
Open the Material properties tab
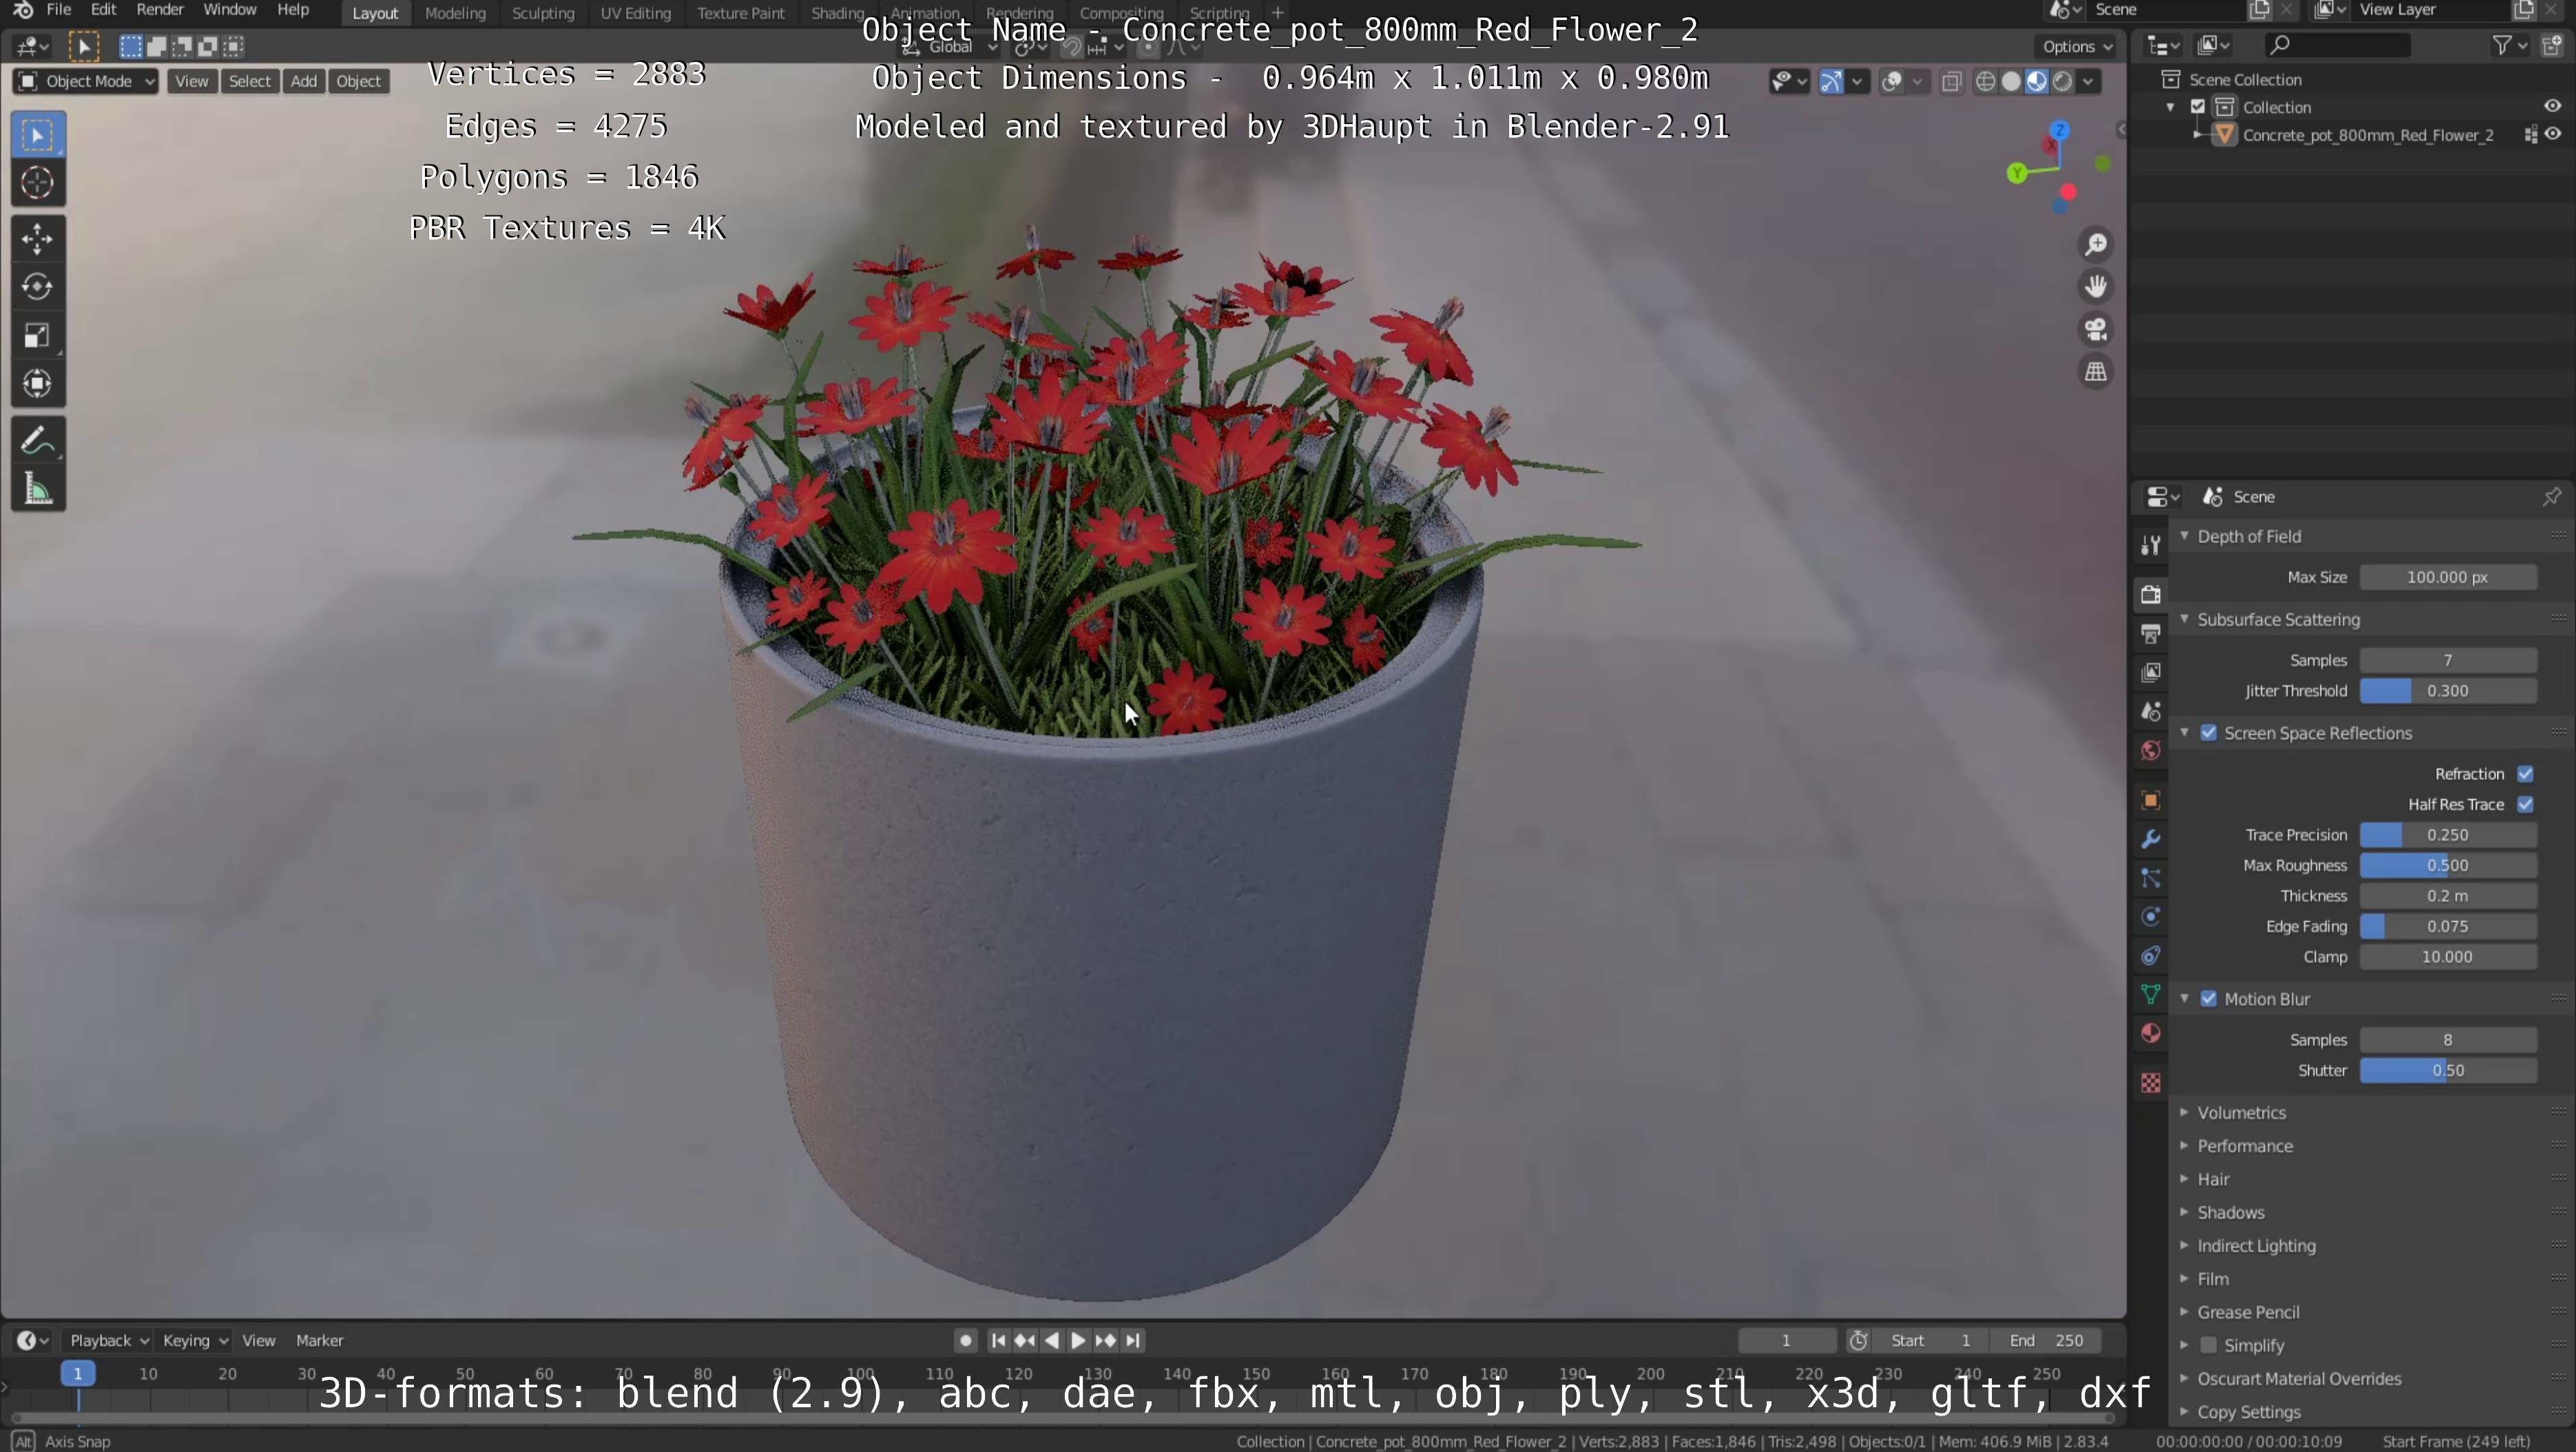coord(2150,1033)
